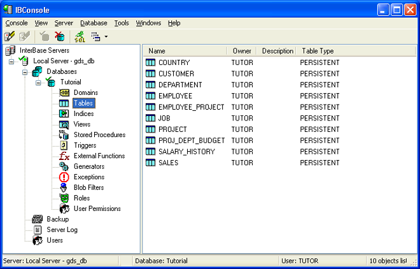Click the Tutorial database icon

[x=50, y=82]
